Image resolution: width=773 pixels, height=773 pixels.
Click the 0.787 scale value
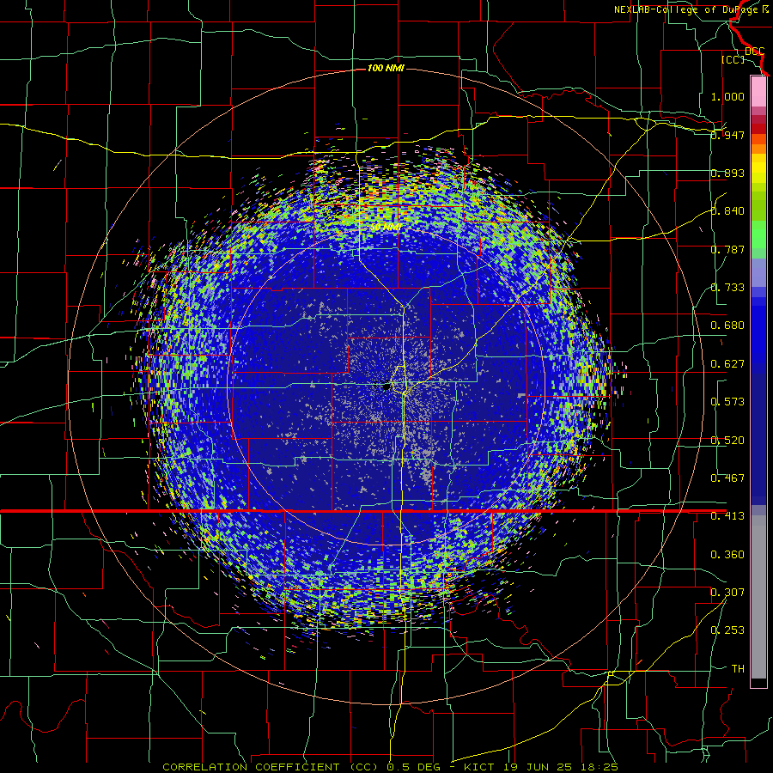pos(727,249)
